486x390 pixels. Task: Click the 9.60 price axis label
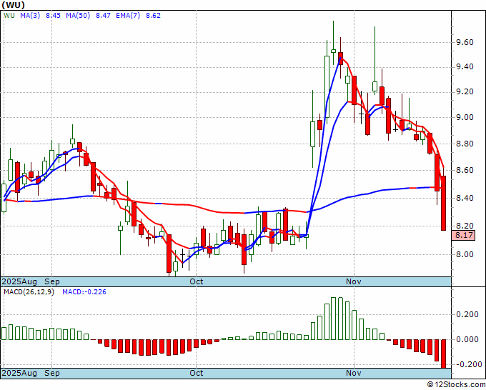(x=465, y=42)
